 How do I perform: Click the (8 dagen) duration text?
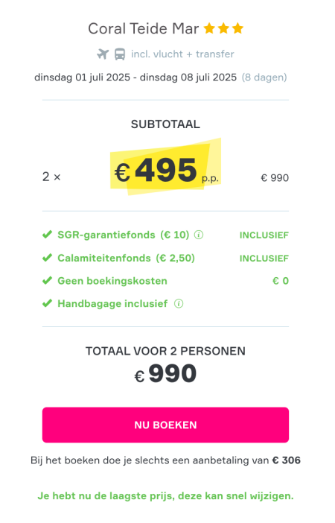264,77
